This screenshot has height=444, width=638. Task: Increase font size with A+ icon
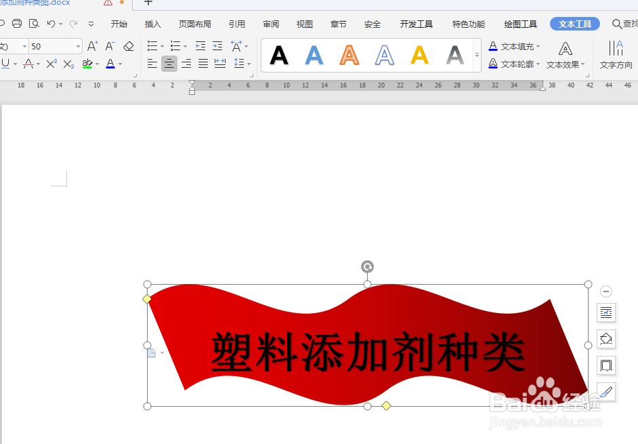click(92, 46)
